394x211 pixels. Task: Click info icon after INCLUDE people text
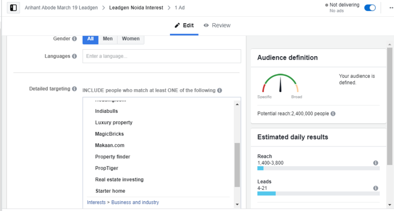pos(220,91)
